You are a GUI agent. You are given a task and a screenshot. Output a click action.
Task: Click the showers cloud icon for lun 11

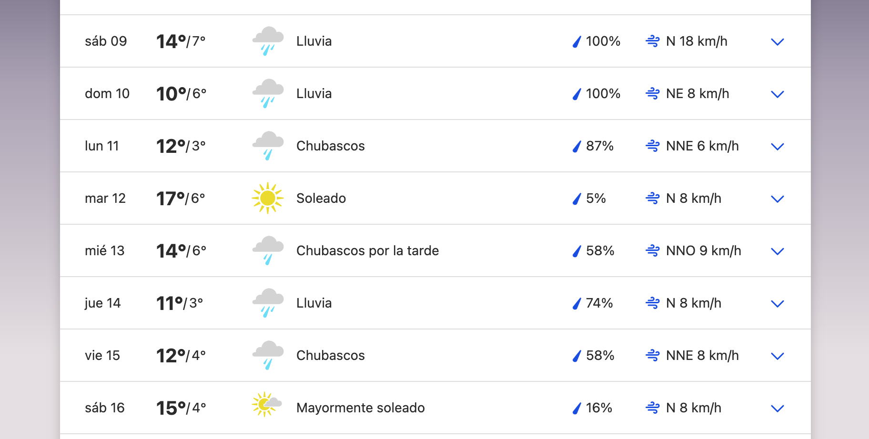pyautogui.click(x=268, y=146)
